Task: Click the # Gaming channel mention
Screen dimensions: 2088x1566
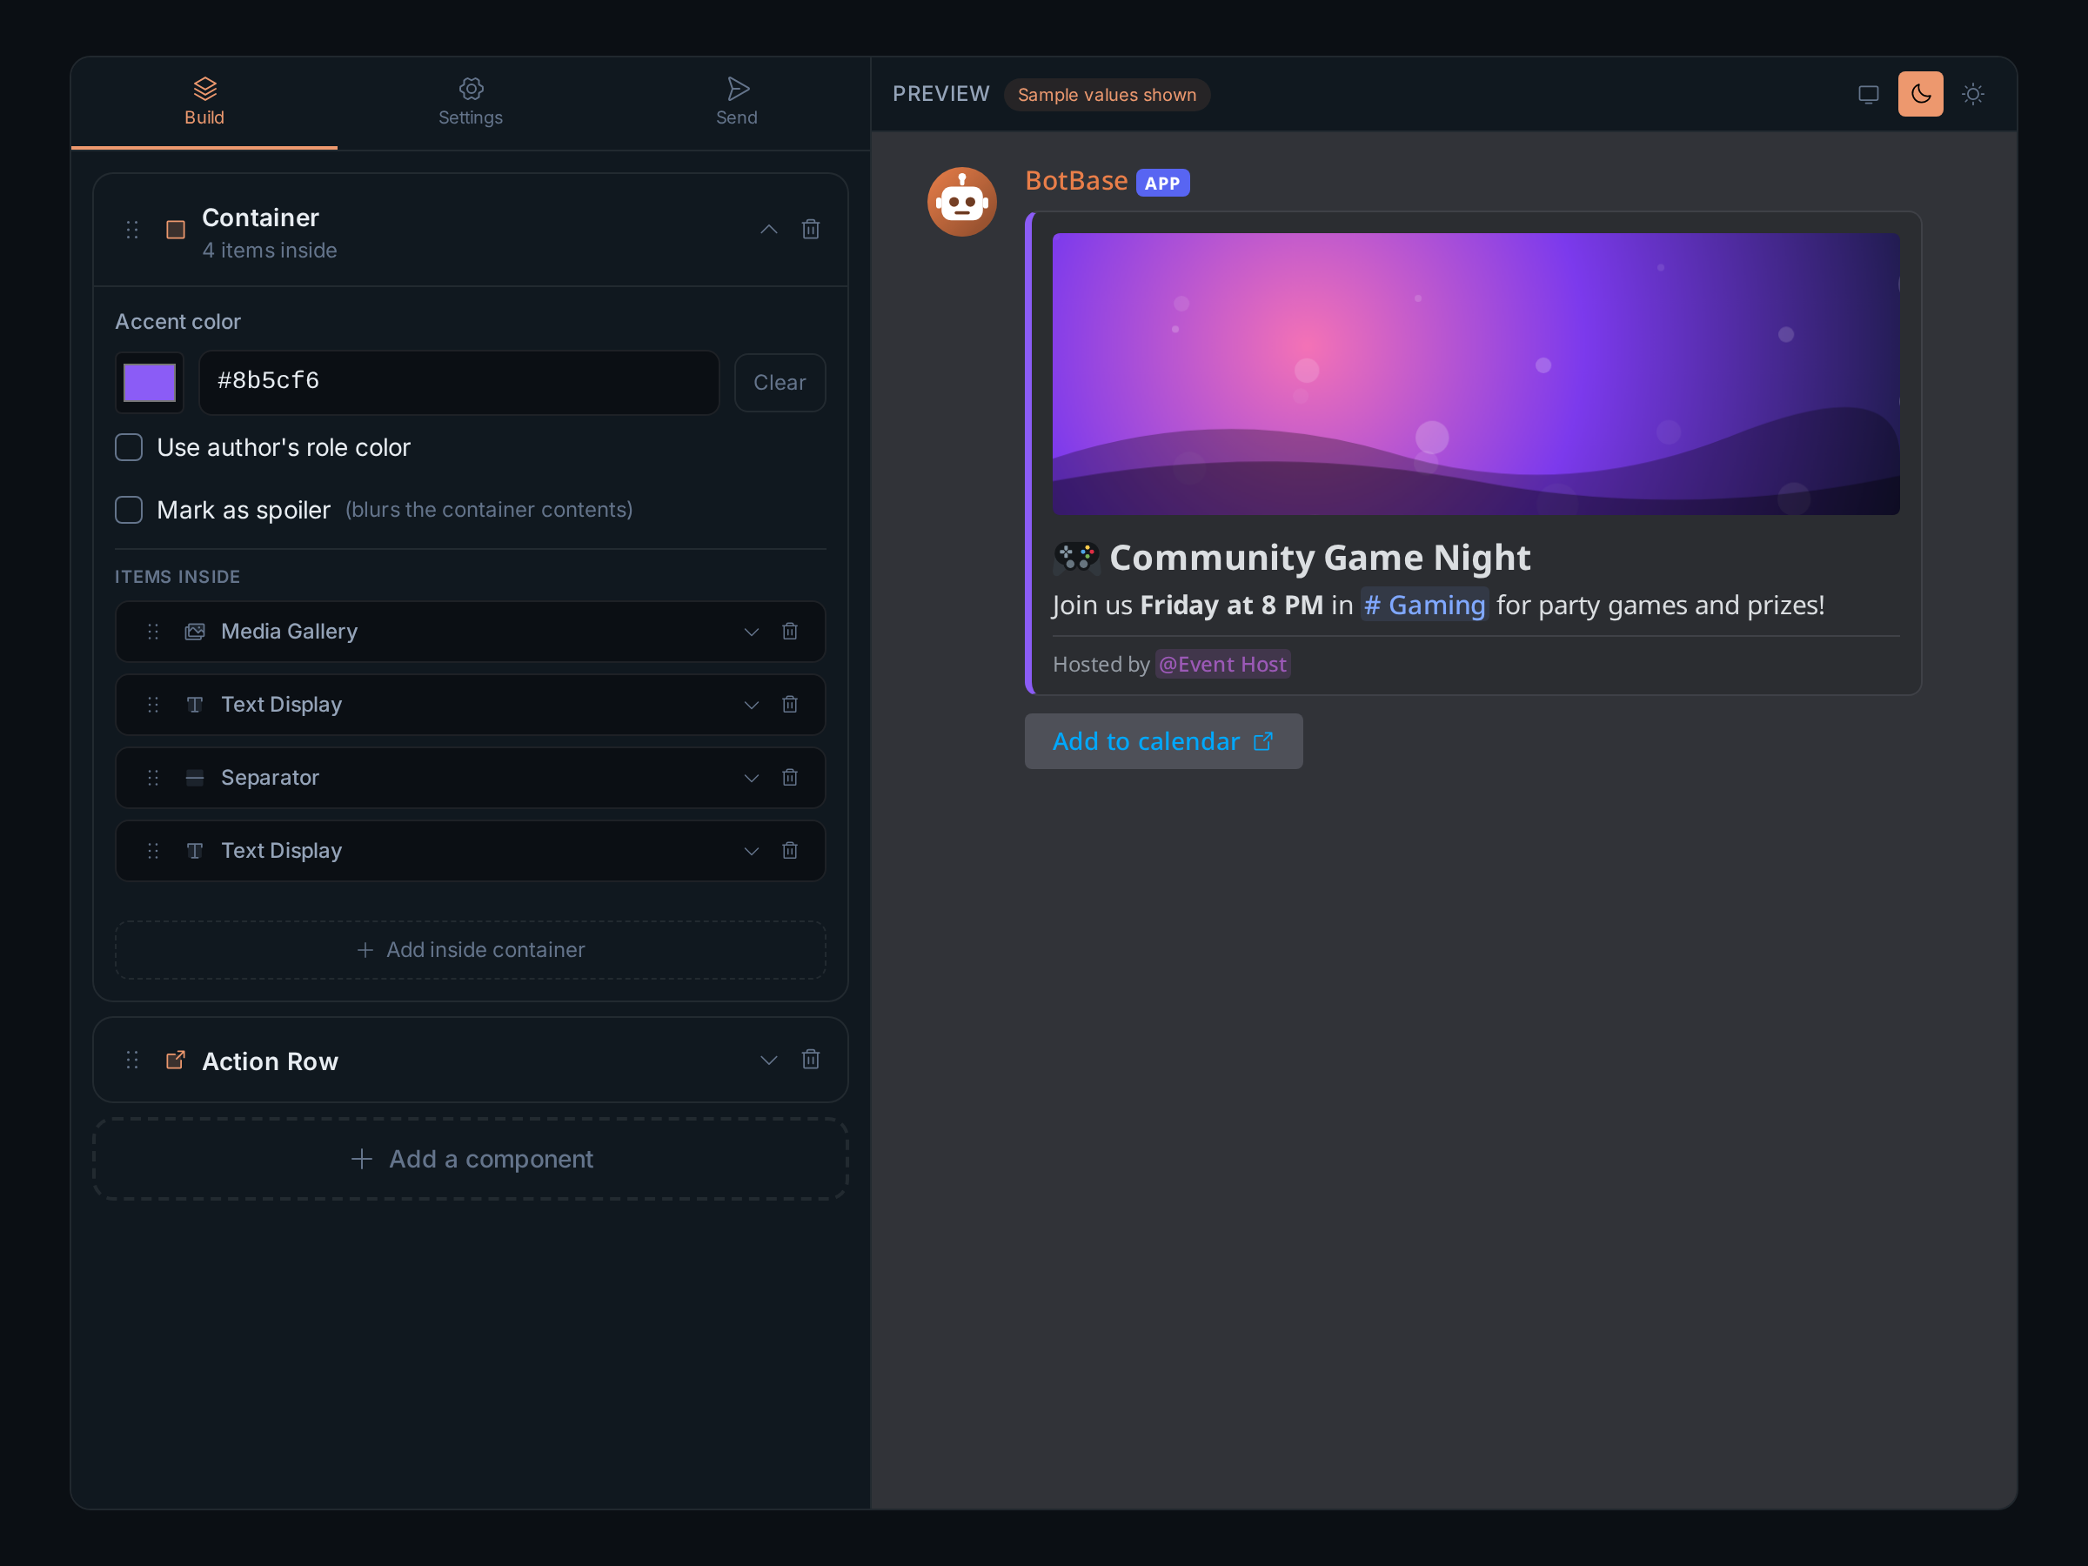Action: [x=1424, y=605]
